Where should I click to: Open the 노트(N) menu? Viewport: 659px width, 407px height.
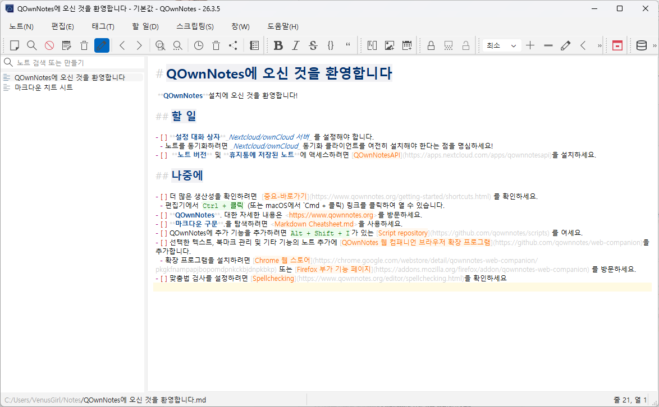click(21, 26)
